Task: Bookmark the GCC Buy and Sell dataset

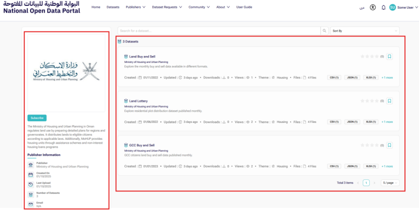Action: 390,145
